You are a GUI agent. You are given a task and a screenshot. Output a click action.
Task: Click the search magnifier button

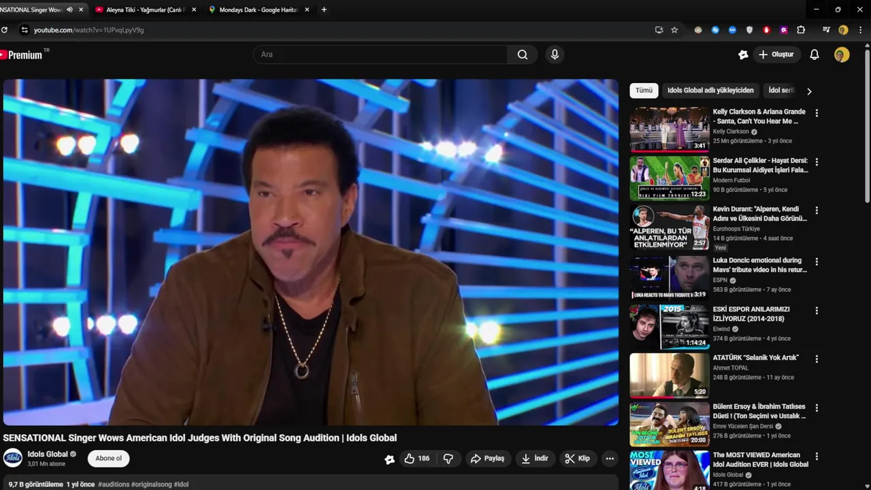pos(523,54)
